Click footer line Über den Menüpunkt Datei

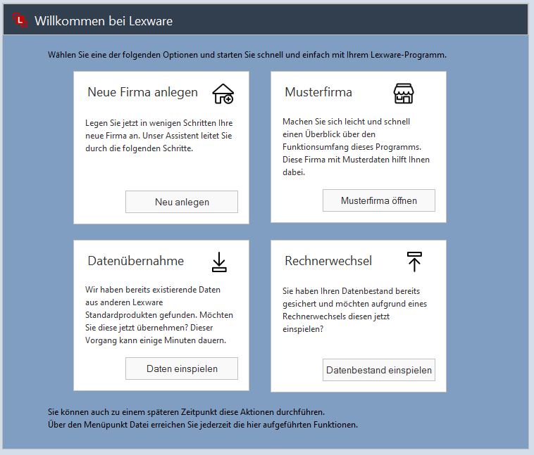tap(203, 424)
